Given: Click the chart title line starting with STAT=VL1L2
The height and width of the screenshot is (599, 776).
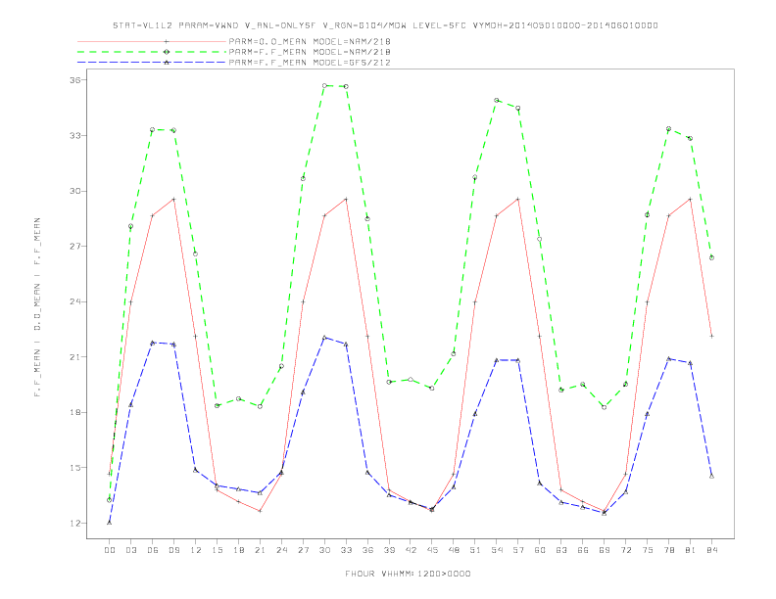Looking at the screenshot, I should coord(385,25).
